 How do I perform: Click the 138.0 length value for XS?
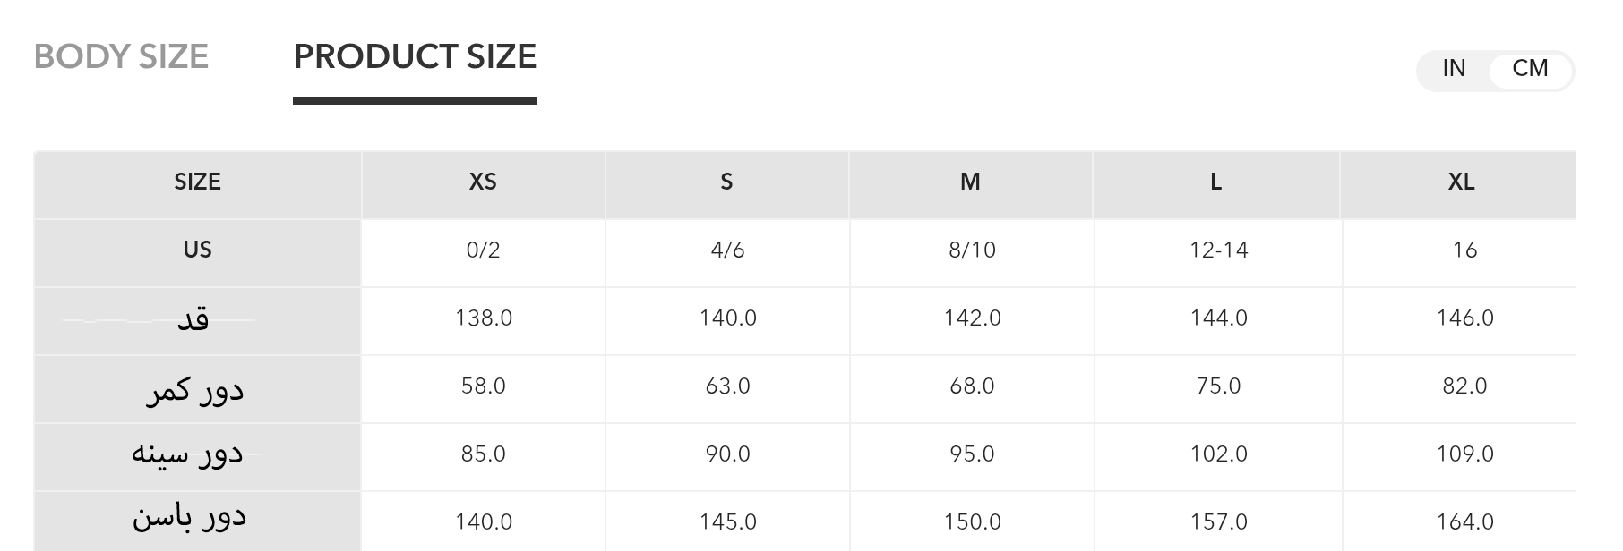[484, 318]
